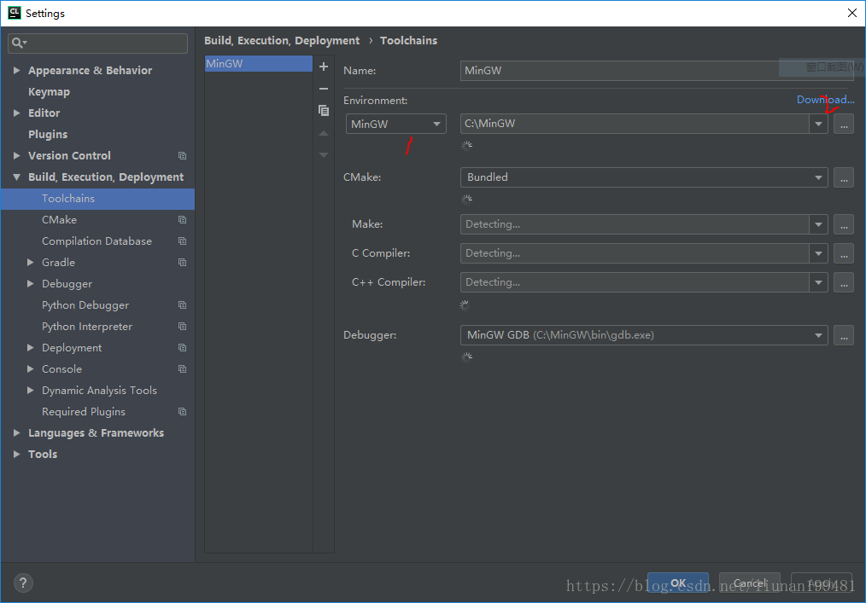Screen dimensions: 866x603
Task: Open the C++ Compiler dropdown arrow
Action: click(818, 282)
